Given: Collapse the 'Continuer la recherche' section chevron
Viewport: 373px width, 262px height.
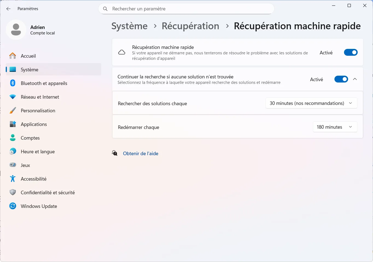Looking at the screenshot, I should pyautogui.click(x=355, y=79).
